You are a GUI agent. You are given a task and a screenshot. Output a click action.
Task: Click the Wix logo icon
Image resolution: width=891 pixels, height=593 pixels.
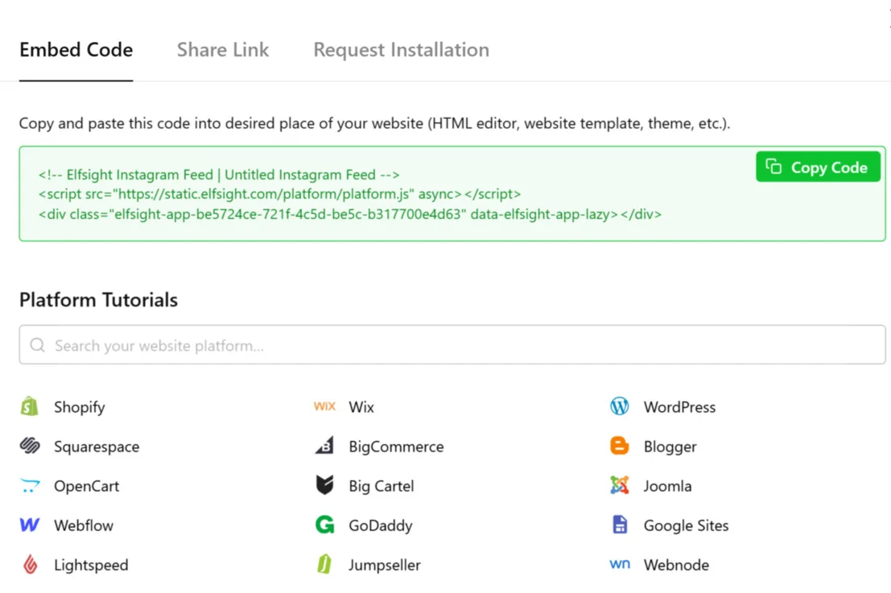point(324,406)
